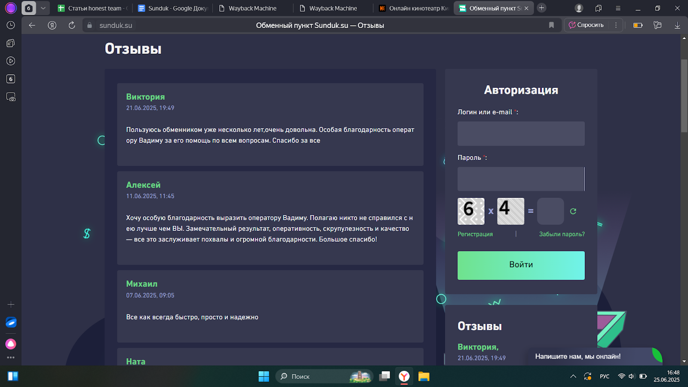Bookmark this page with the bookmark icon

point(551,25)
